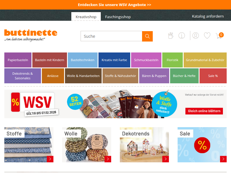This screenshot has width=231, height=173.
Task: Click the red arrow on Sale tile
Action: click(x=223, y=159)
